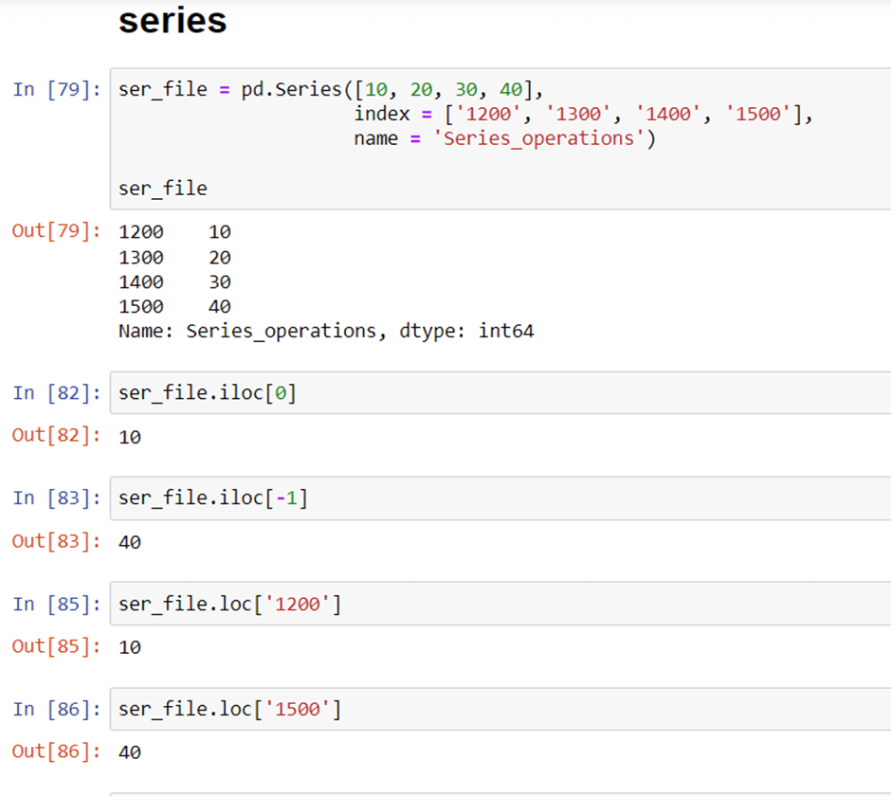Screen dimensions: 891x796
Task: Click the In [86] prompt label
Action: pyautogui.click(x=57, y=709)
